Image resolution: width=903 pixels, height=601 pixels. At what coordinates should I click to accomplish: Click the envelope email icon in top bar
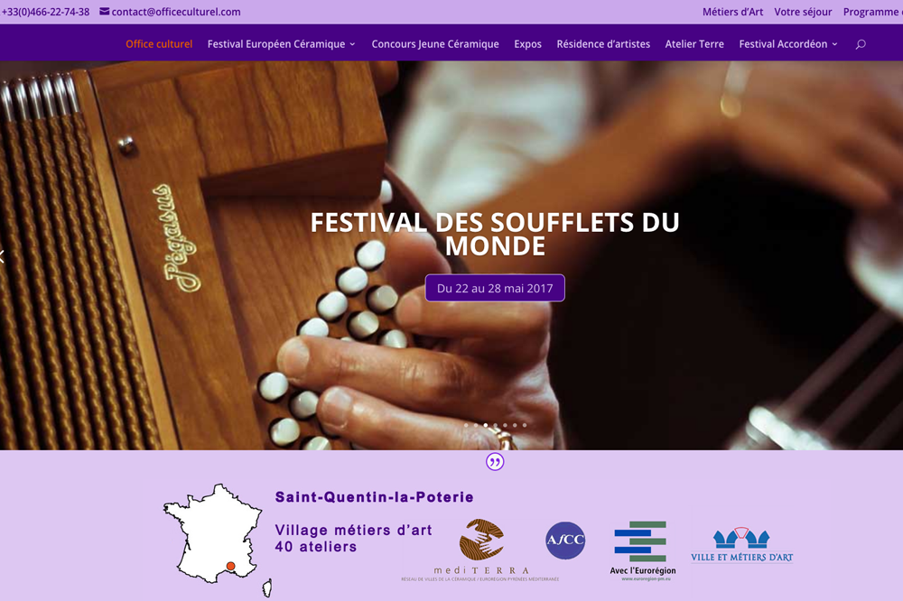104,12
